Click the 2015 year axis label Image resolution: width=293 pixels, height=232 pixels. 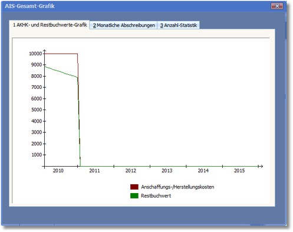(x=239, y=171)
